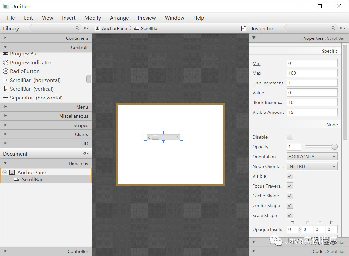Screen dimensions: 349x256
Task: Select the RadioButton control icon in Library
Action: click(6, 71)
